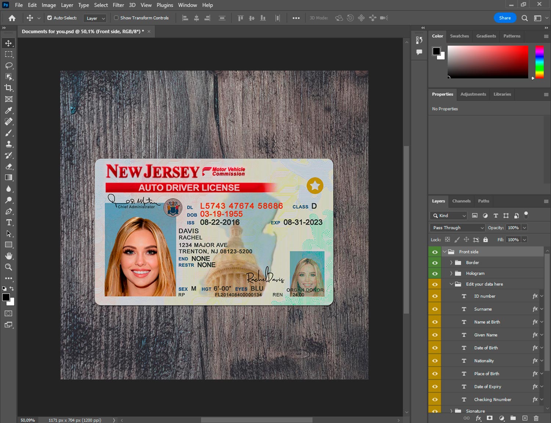551x423 pixels.
Task: Open the three-dots more options in options bar
Action: 296,18
